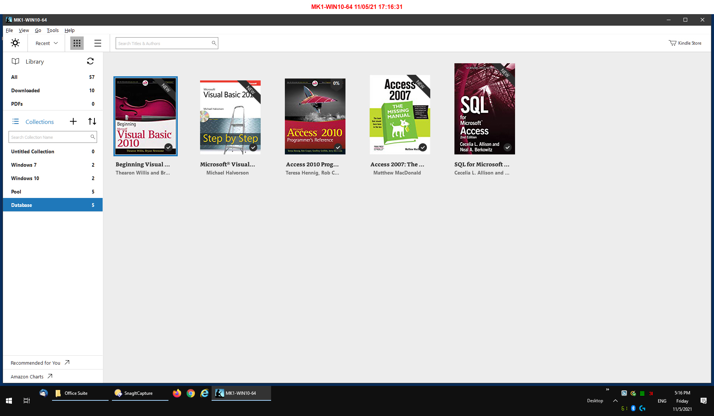714x416 pixels.
Task: Open the Beginning Visual Basic 2010 cover
Action: [x=145, y=116]
